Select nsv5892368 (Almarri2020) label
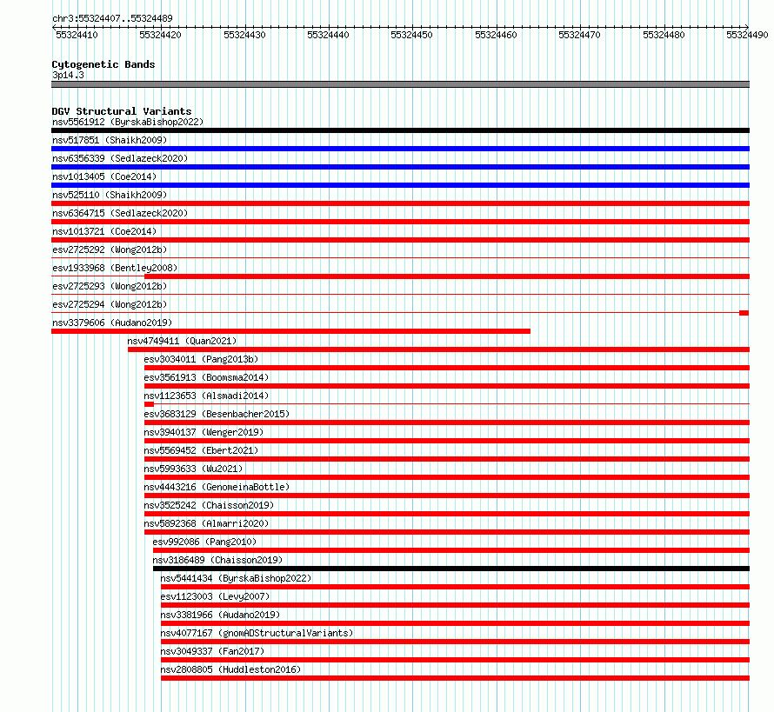 206,523
